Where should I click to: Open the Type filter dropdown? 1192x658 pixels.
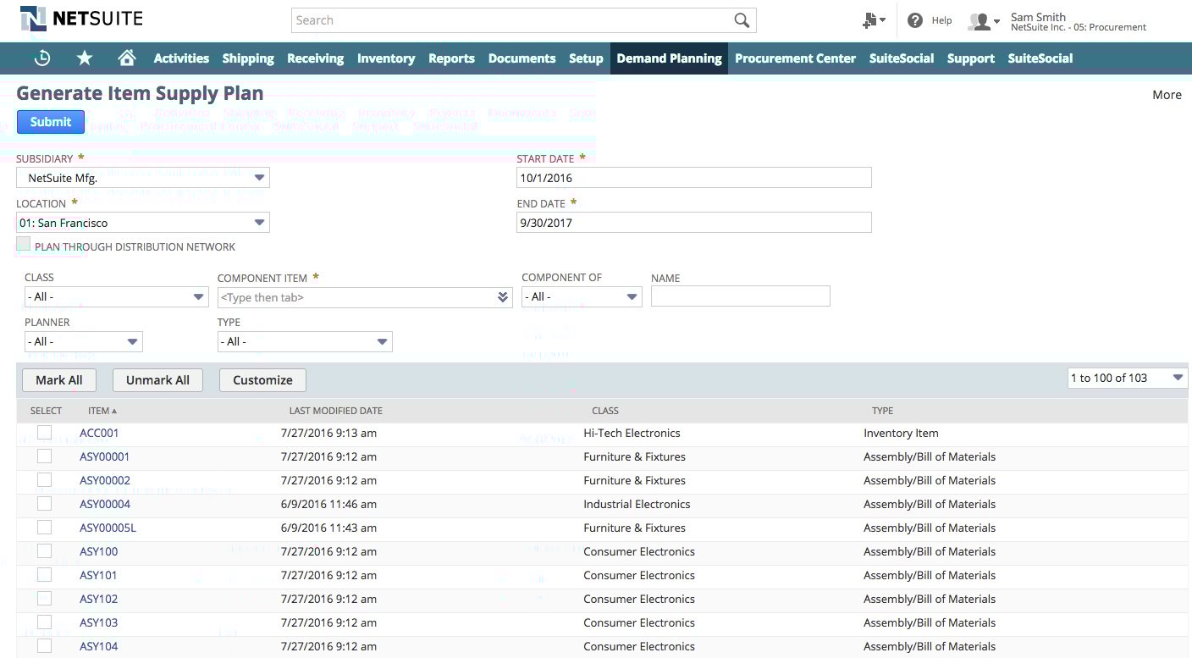(305, 341)
